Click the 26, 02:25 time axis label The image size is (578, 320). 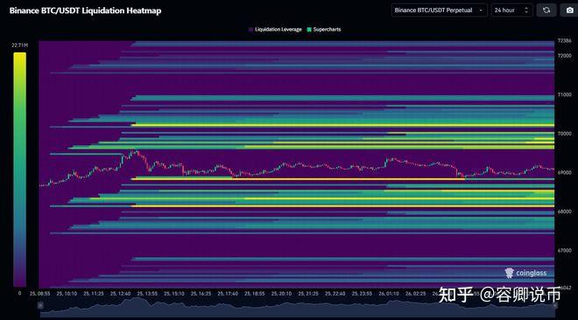coord(416,294)
